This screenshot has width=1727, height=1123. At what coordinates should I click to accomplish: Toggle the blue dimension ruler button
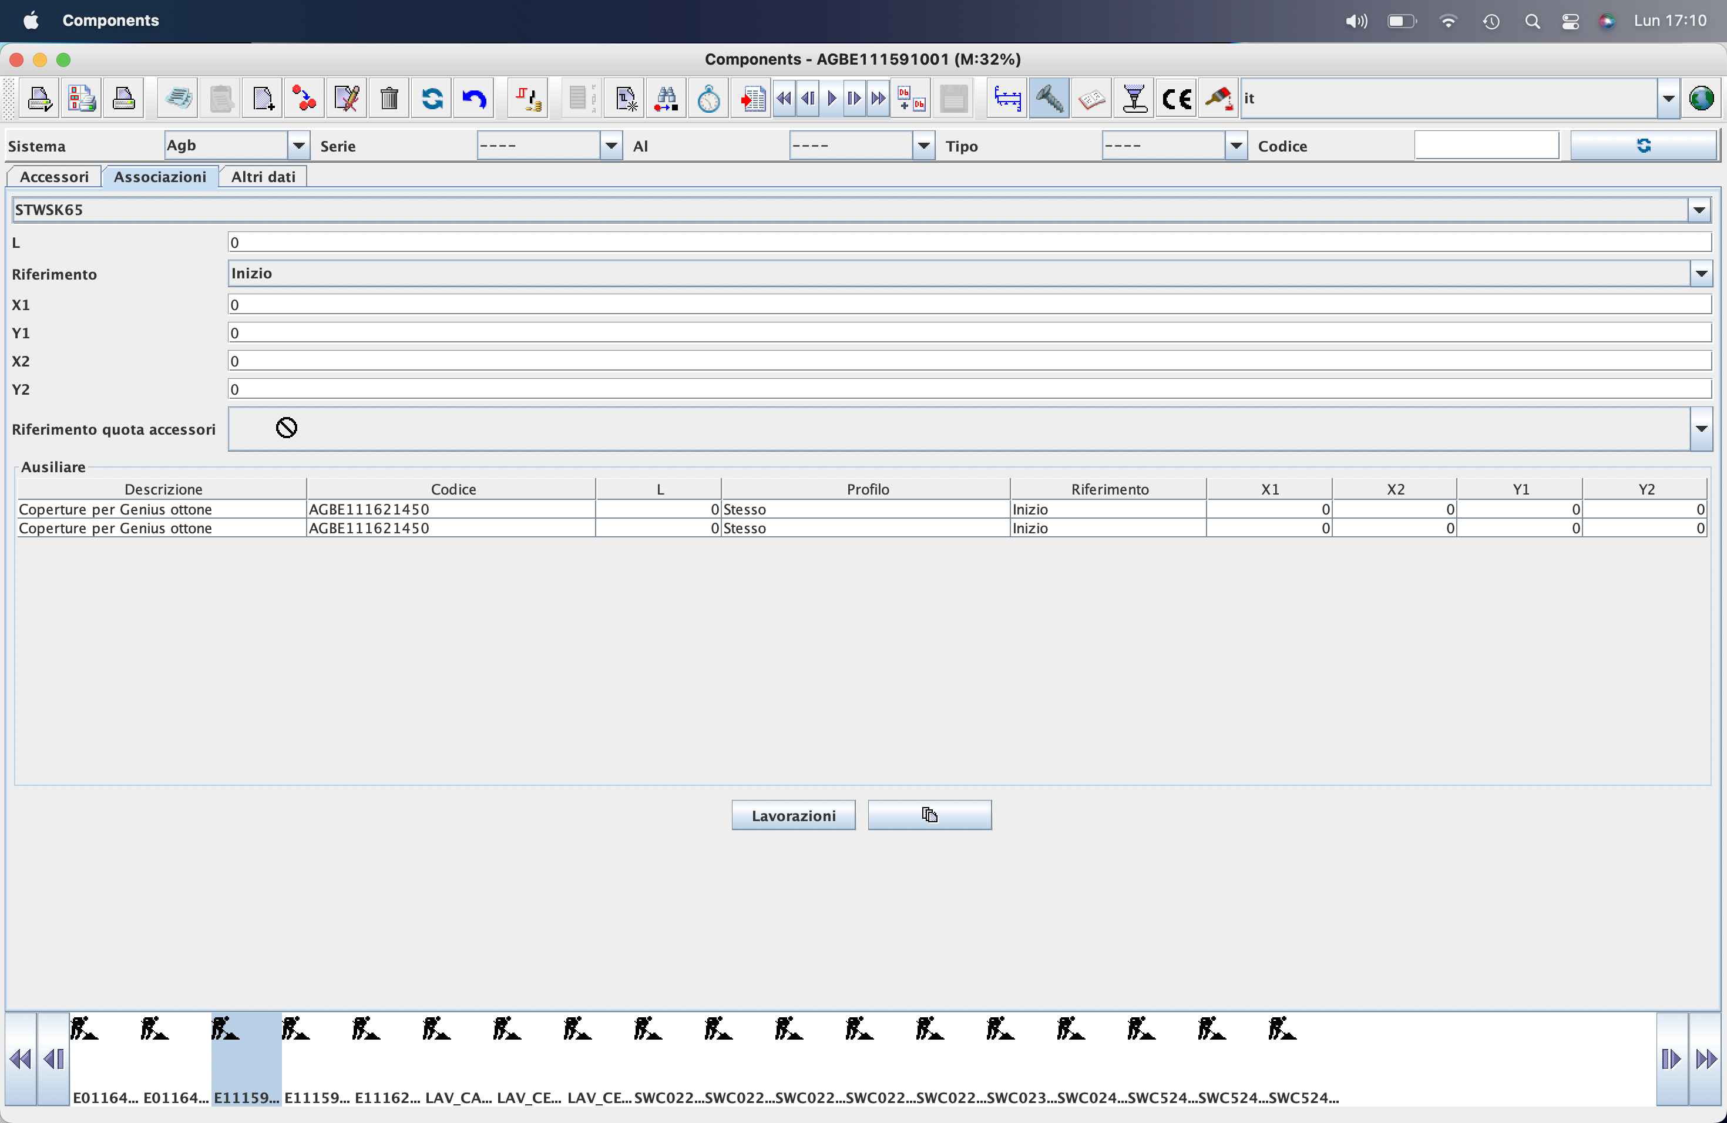pos(1007,99)
